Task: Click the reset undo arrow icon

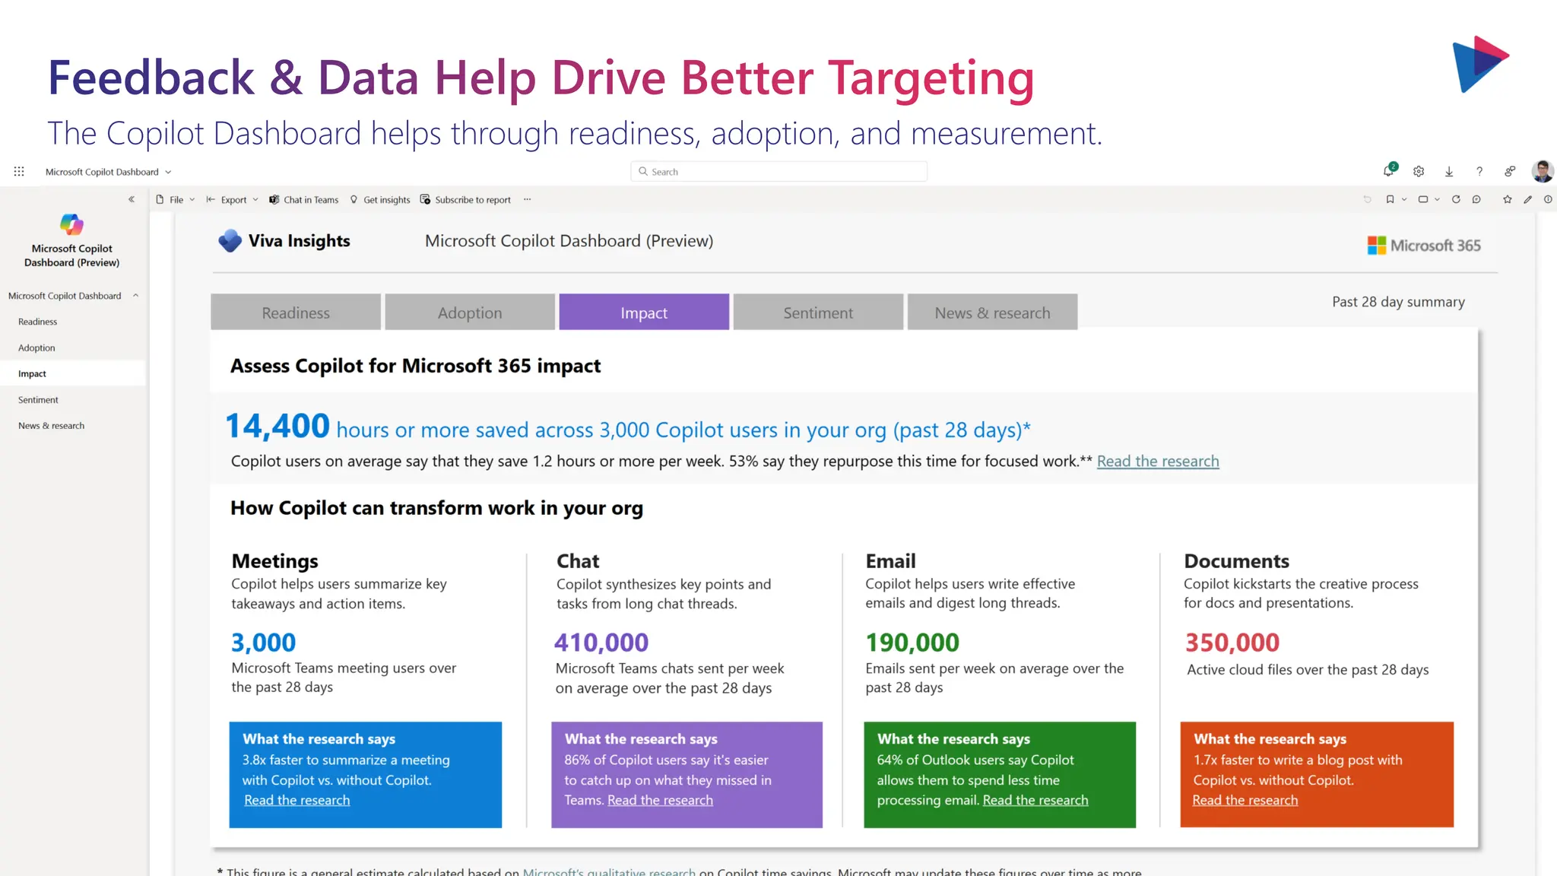Action: tap(1367, 199)
